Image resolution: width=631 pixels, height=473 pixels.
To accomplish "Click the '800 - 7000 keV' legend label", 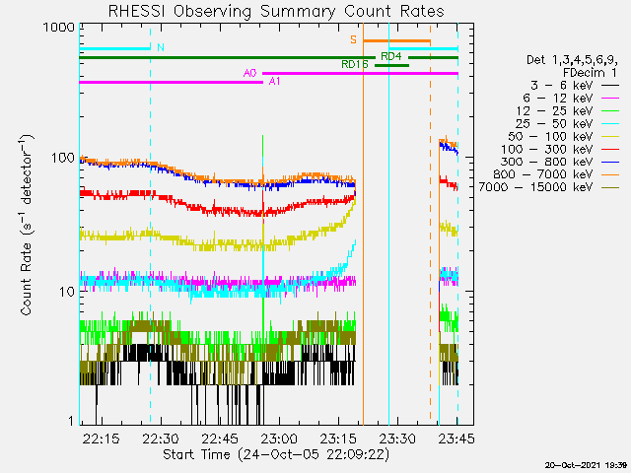I will pos(543,174).
